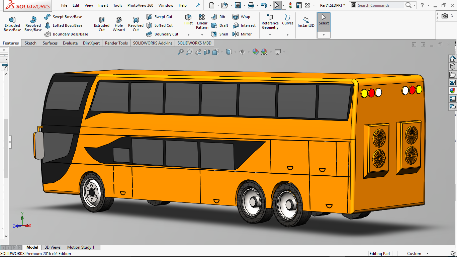
Task: Select the Rib feature
Action: (x=218, y=17)
